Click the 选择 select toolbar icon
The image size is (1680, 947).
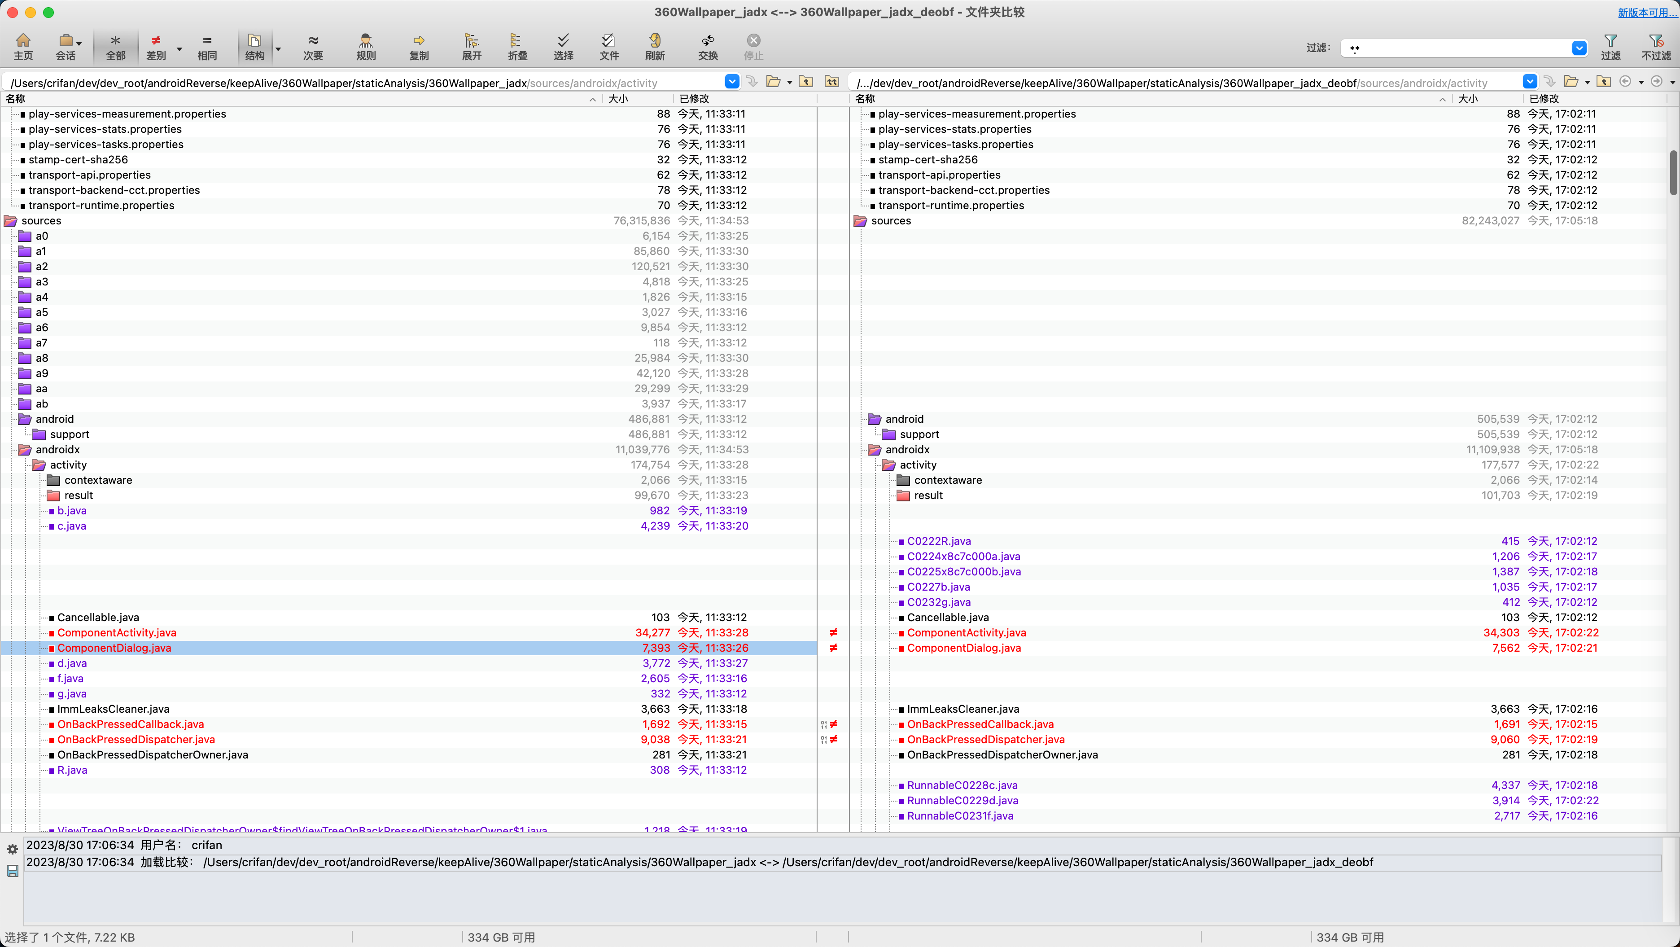[x=564, y=47]
